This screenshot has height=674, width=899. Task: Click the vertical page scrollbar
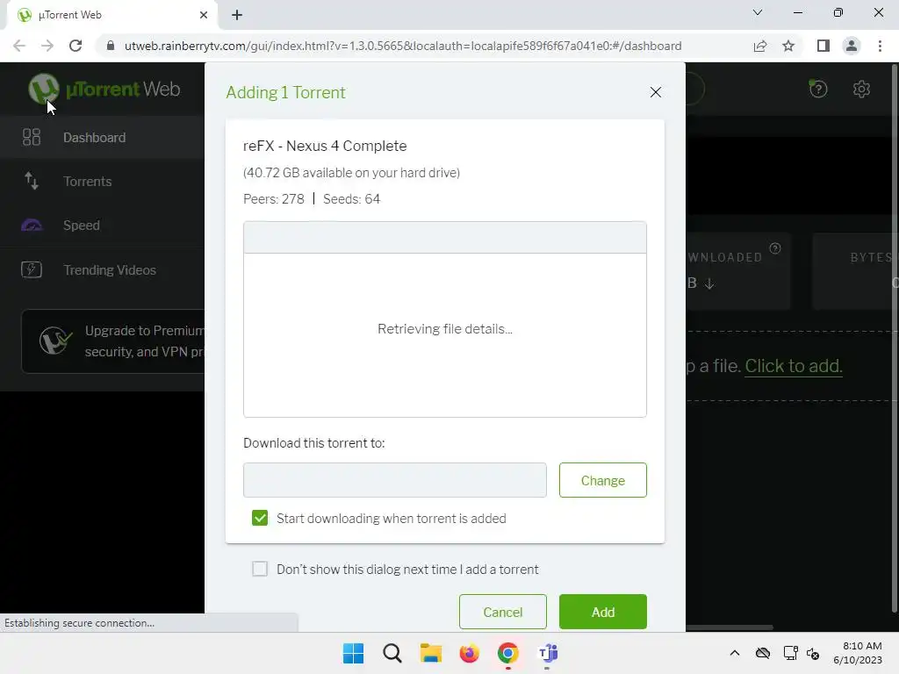895,338
